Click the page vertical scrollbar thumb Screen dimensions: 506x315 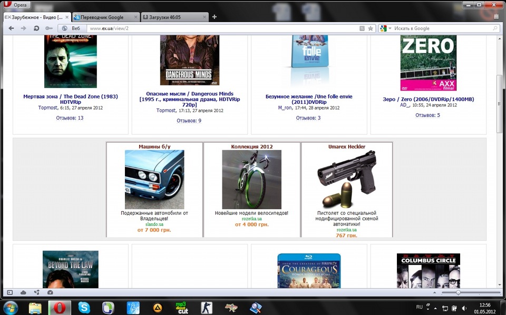(499, 104)
